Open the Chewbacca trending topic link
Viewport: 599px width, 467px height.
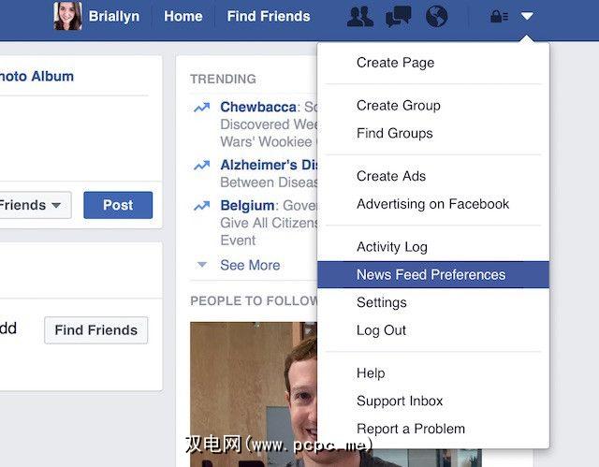click(x=258, y=107)
